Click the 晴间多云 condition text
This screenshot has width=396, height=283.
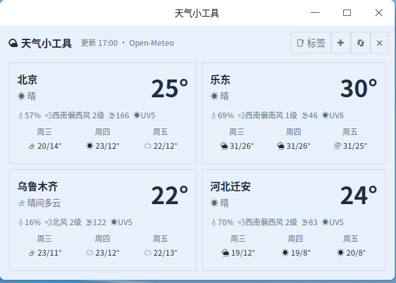tap(44, 203)
